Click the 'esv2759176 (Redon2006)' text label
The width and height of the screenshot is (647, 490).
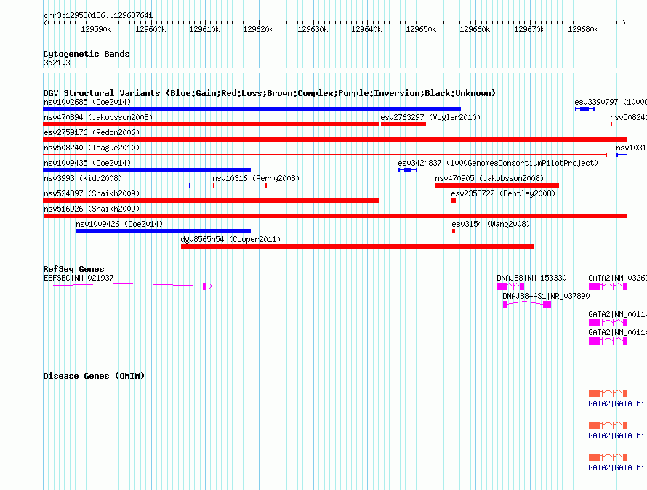click(x=92, y=132)
